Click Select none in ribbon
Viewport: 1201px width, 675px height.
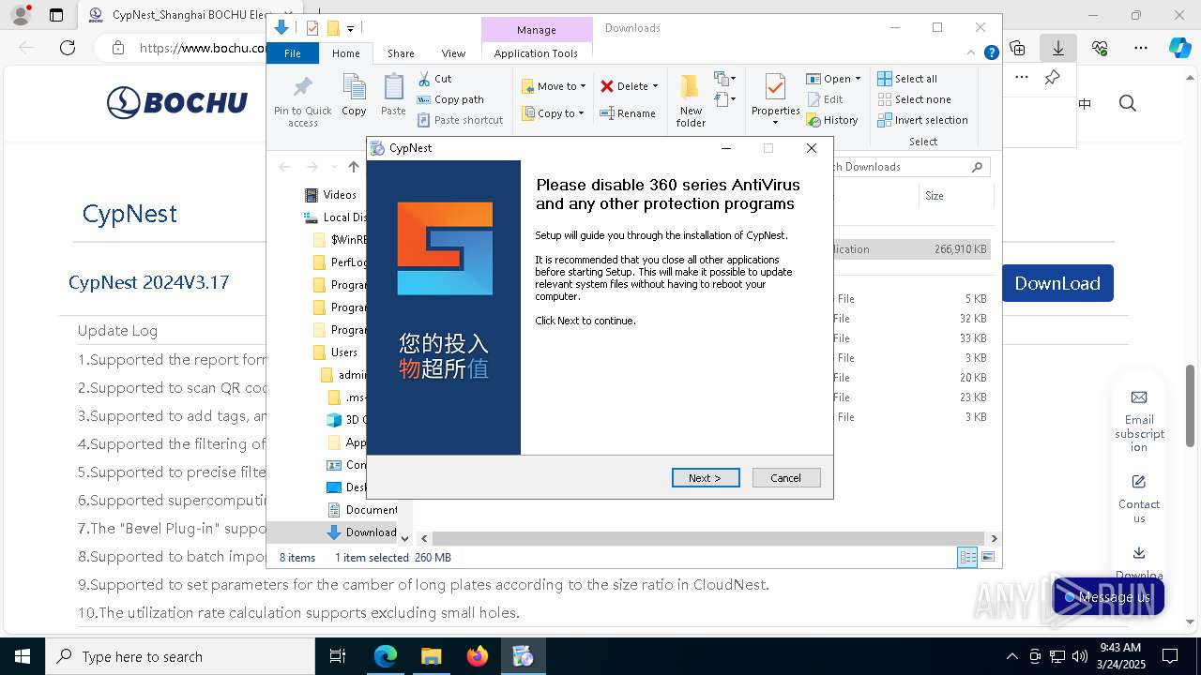tap(914, 99)
